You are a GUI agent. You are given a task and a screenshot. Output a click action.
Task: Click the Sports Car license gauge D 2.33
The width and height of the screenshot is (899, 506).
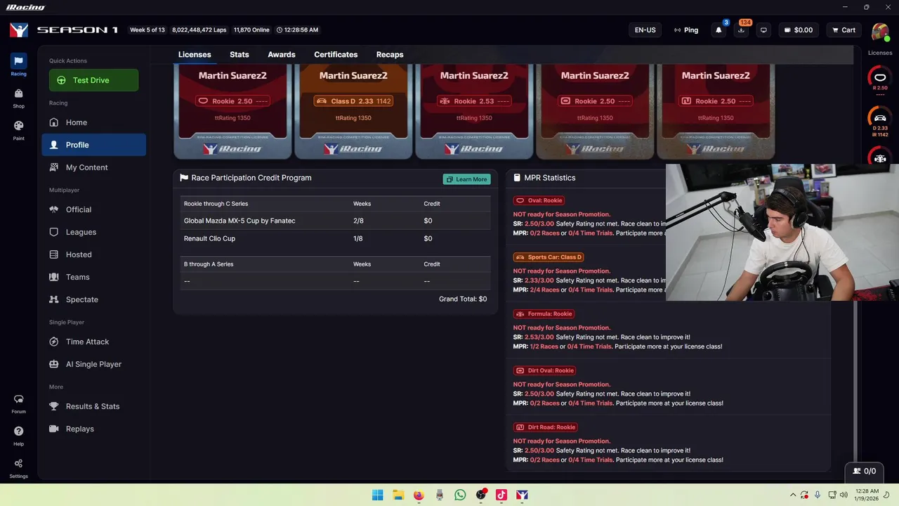(x=880, y=122)
